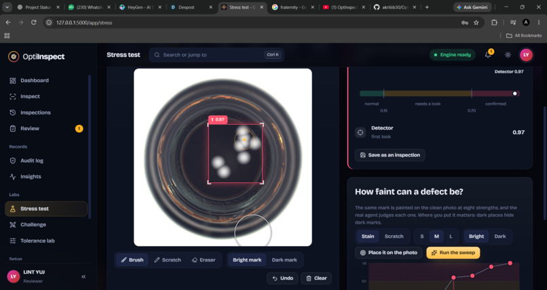
Task: Open the tab search dropdown arrow
Action: tap(7, 7)
